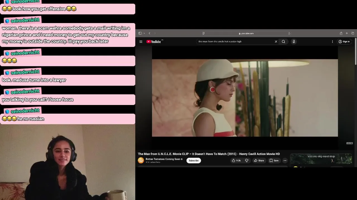Click the 'he no russian' chat message
Screen dimensions: 357x200
pos(67,119)
